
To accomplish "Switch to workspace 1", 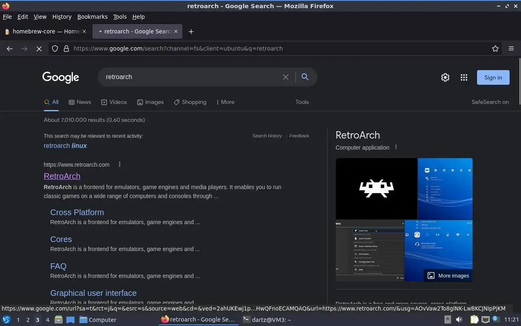I will pos(18,320).
